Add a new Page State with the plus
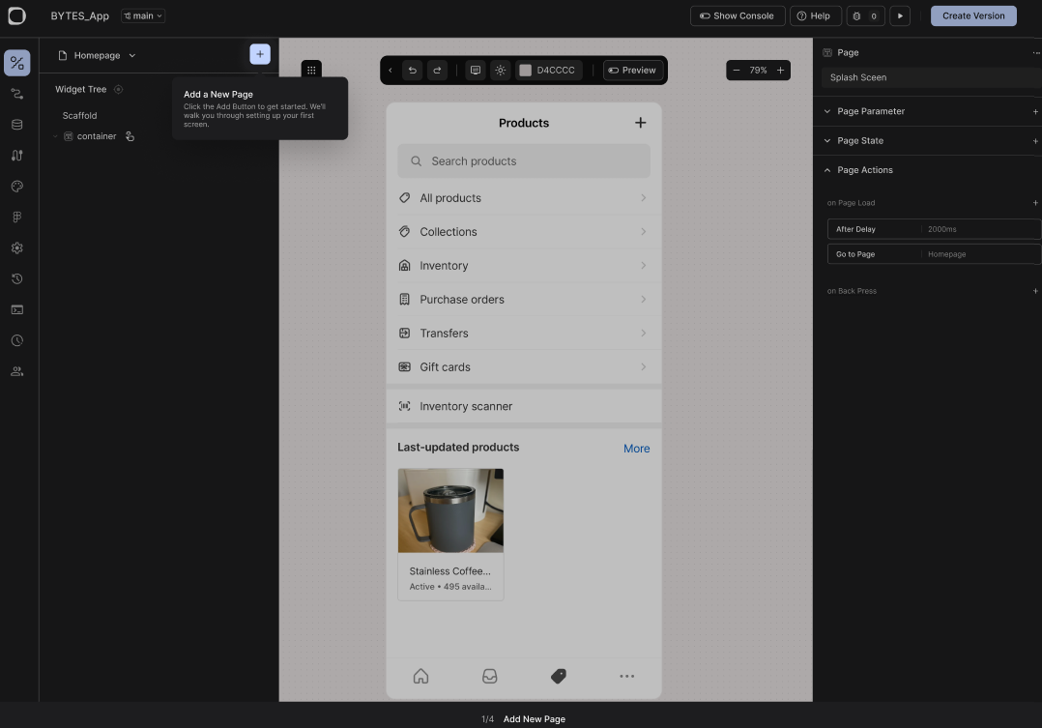This screenshot has height=728, width=1042. [1035, 140]
